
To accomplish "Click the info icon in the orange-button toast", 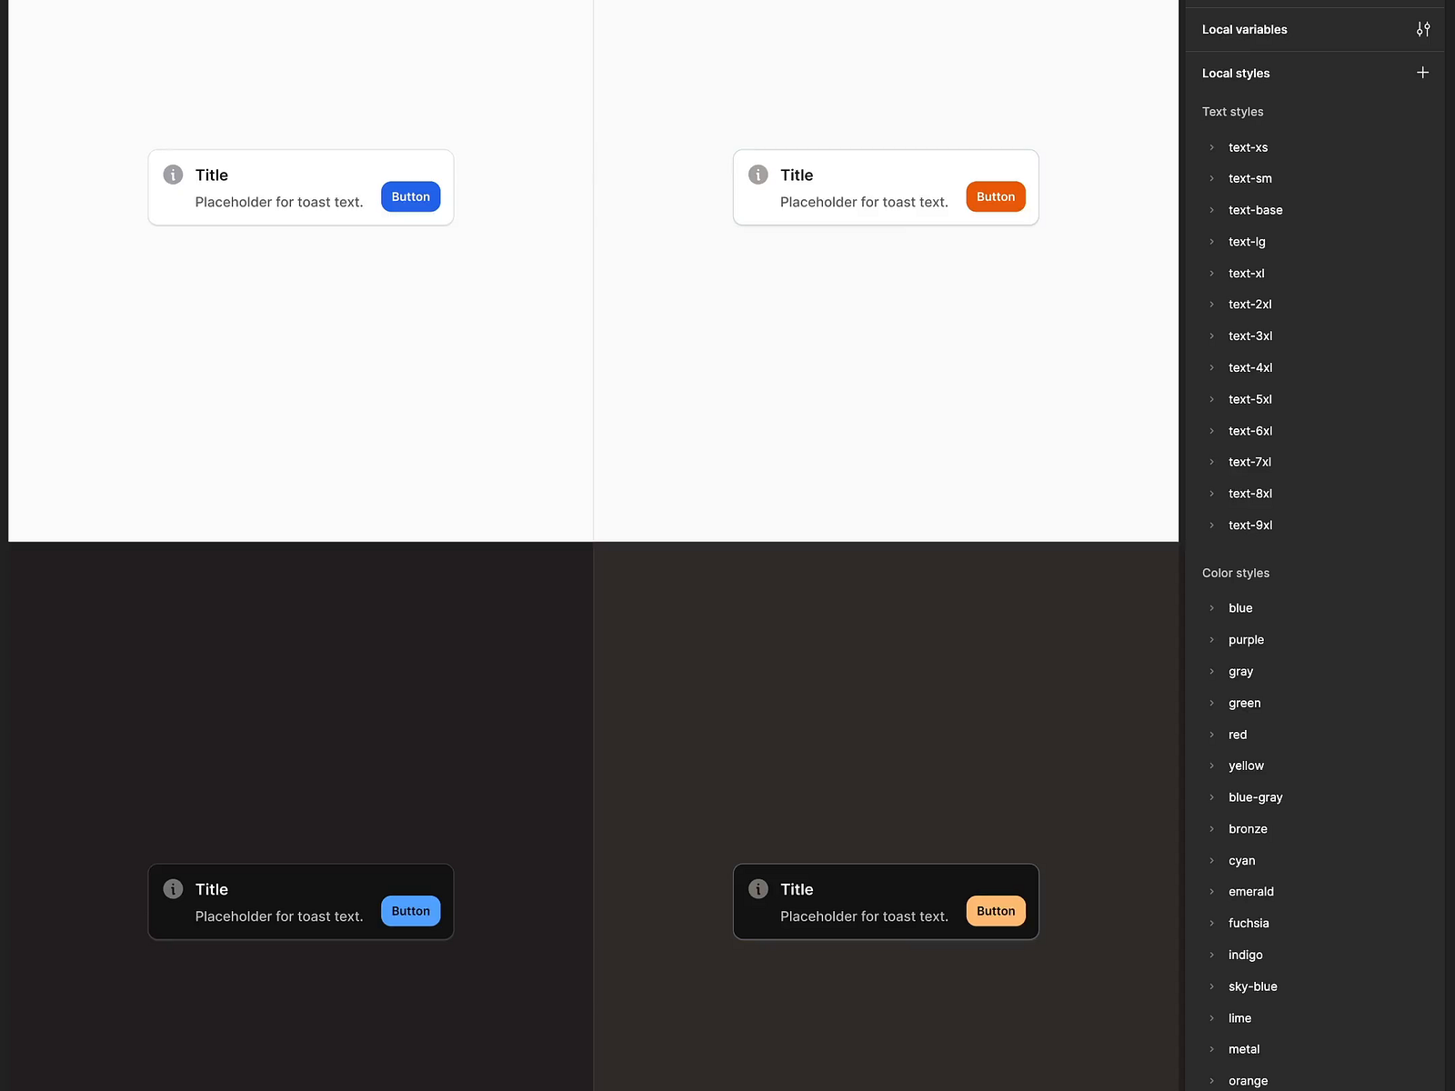I will (757, 175).
